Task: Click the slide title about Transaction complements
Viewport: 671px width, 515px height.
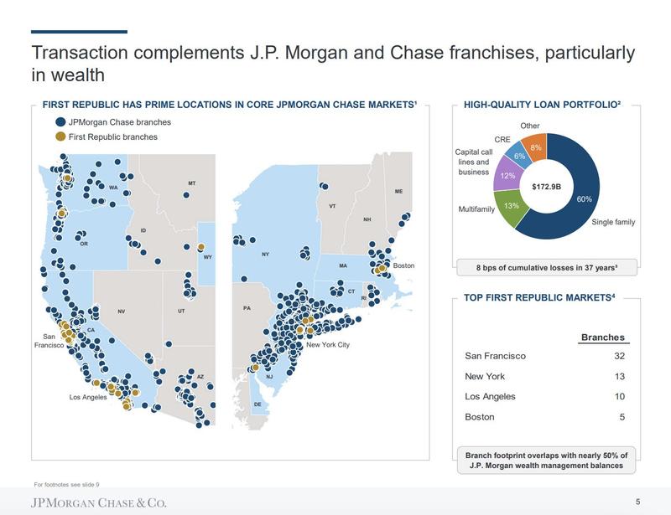Action: 333,64
